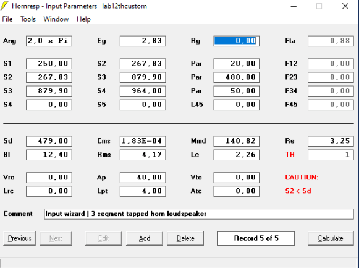Click the Eg field with 2,83
This screenshot has height=268, width=359.
pos(143,41)
